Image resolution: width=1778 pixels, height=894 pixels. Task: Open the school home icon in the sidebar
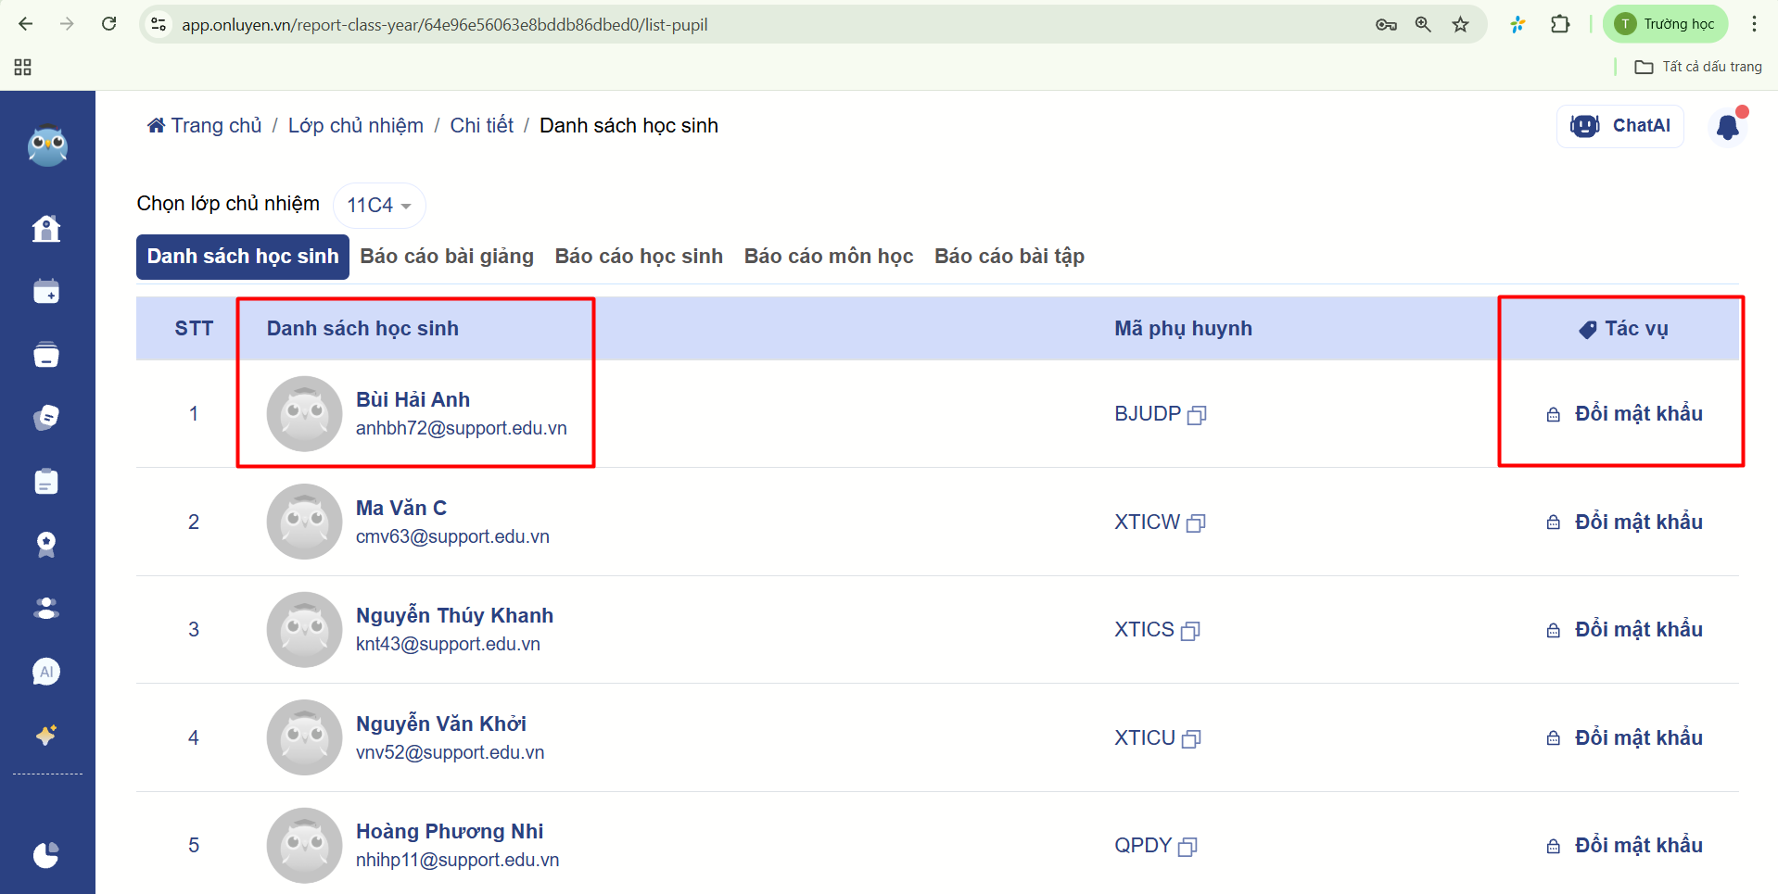click(x=46, y=228)
